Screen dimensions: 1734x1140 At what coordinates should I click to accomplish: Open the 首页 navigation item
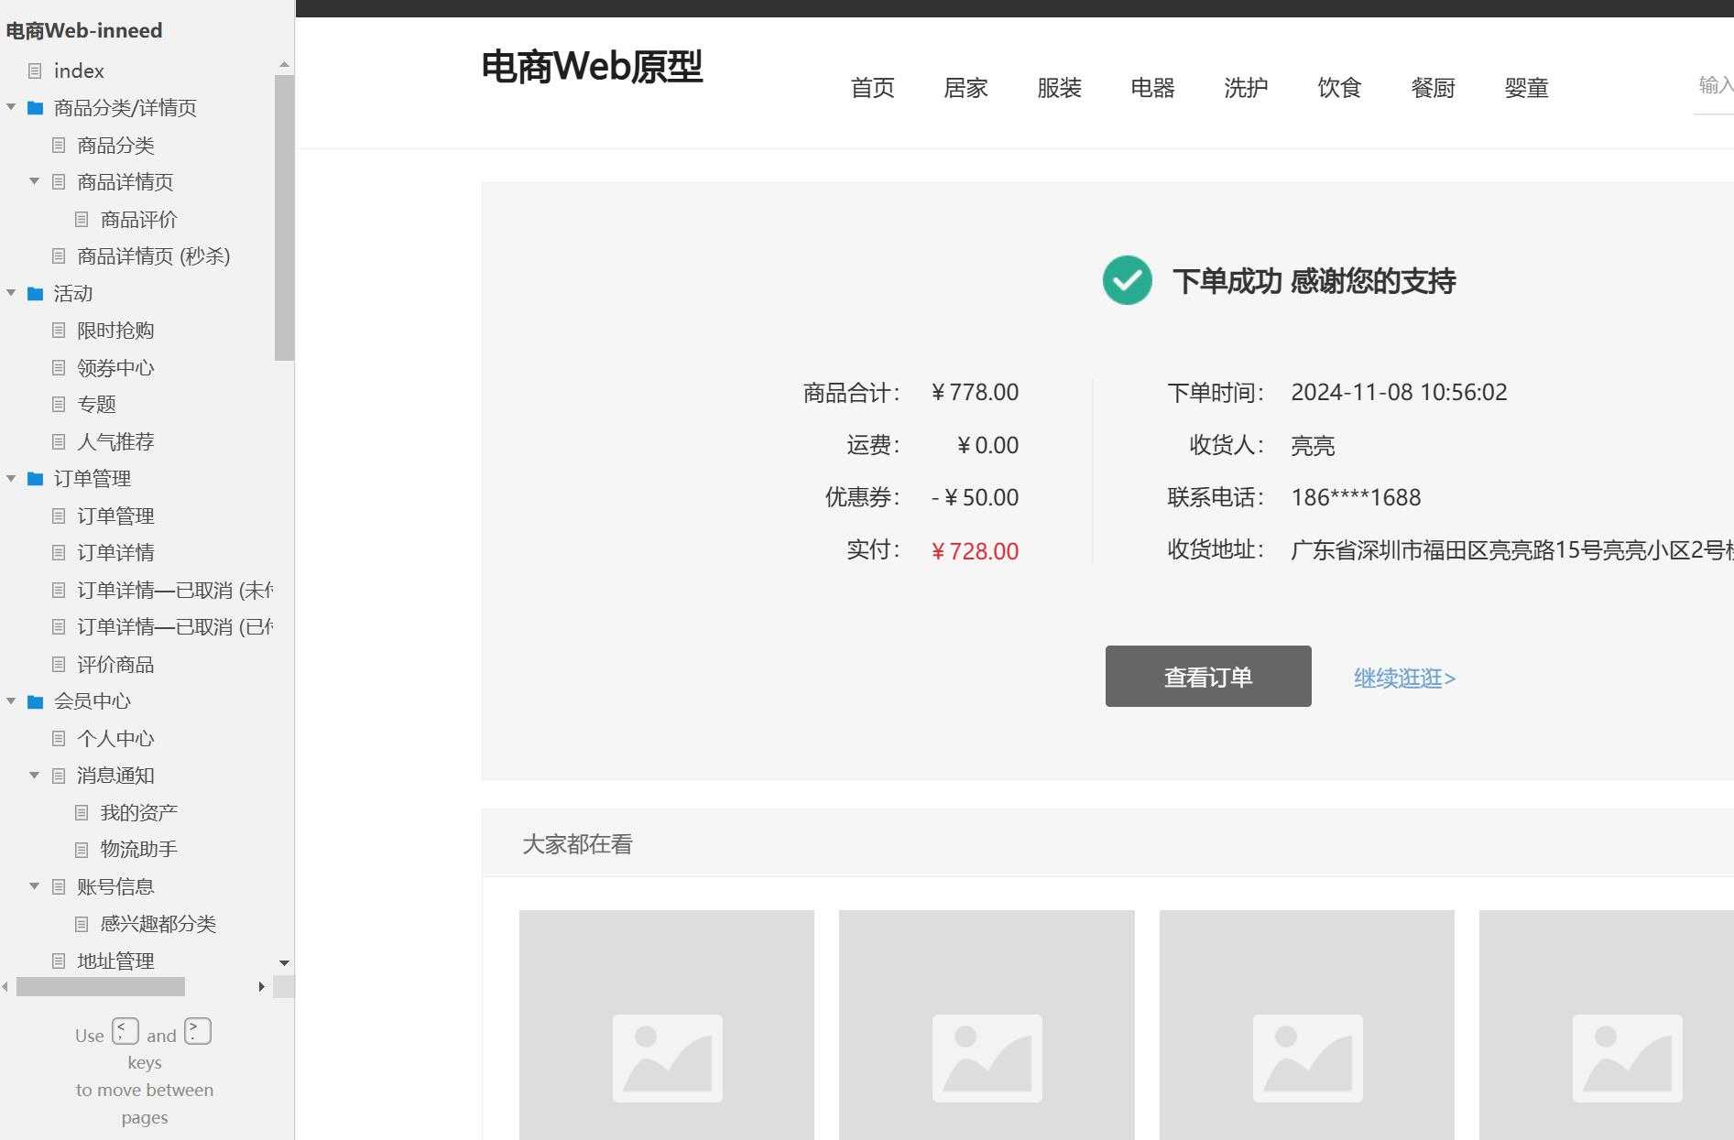click(873, 88)
